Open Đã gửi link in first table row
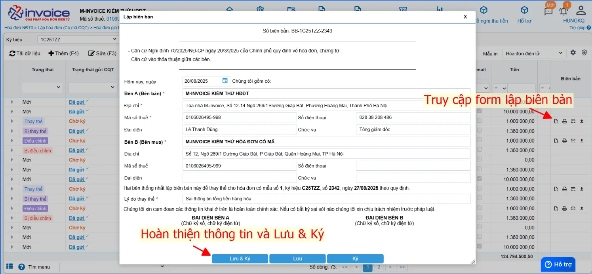Image resolution: width=592 pixels, height=274 pixels. pos(76,102)
